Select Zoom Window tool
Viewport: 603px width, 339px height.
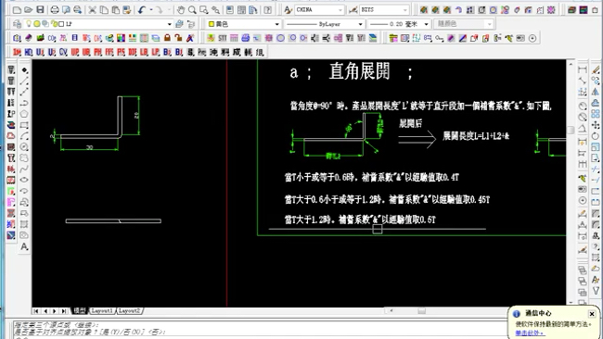204,9
